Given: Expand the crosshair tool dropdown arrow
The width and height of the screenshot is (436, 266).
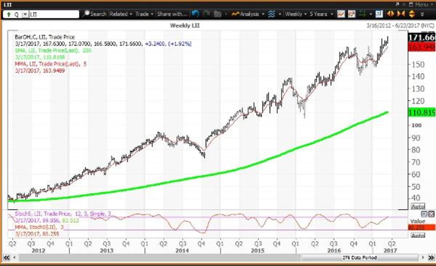Looking at the screenshot, I should coord(371,15).
